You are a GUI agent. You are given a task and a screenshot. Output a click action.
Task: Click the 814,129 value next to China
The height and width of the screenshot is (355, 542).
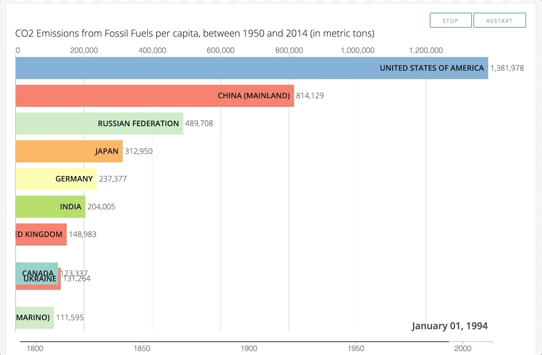point(309,96)
